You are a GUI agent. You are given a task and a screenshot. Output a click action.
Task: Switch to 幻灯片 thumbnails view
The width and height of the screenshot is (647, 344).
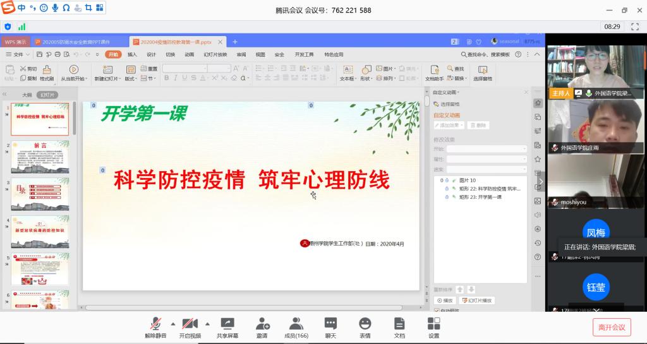[x=47, y=95]
